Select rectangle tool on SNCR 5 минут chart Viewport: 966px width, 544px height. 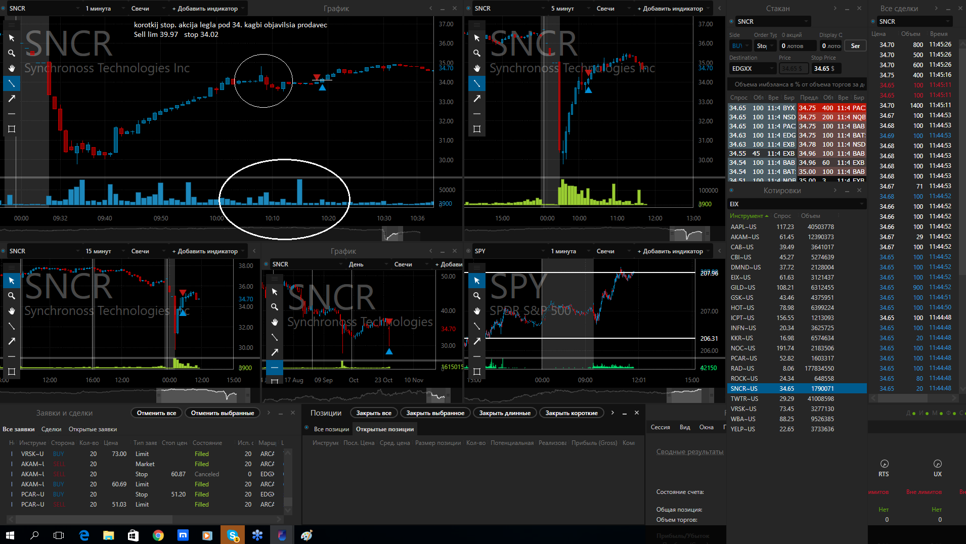477,129
